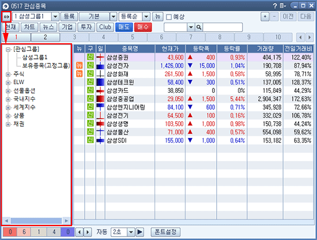The height and width of the screenshot is (240, 317).
Task: Click candle chart icon for 삼성중공업
Action: click(100, 99)
